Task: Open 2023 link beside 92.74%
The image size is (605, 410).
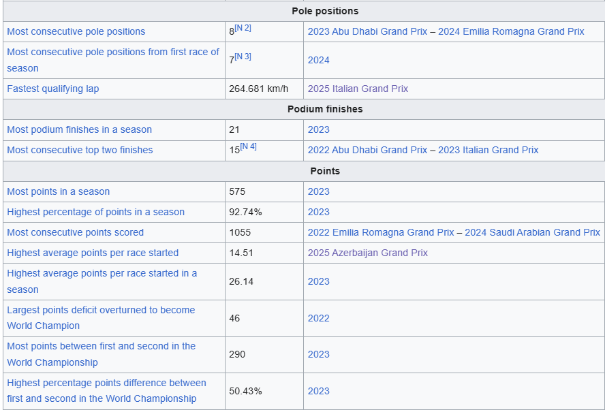Action: tap(318, 212)
